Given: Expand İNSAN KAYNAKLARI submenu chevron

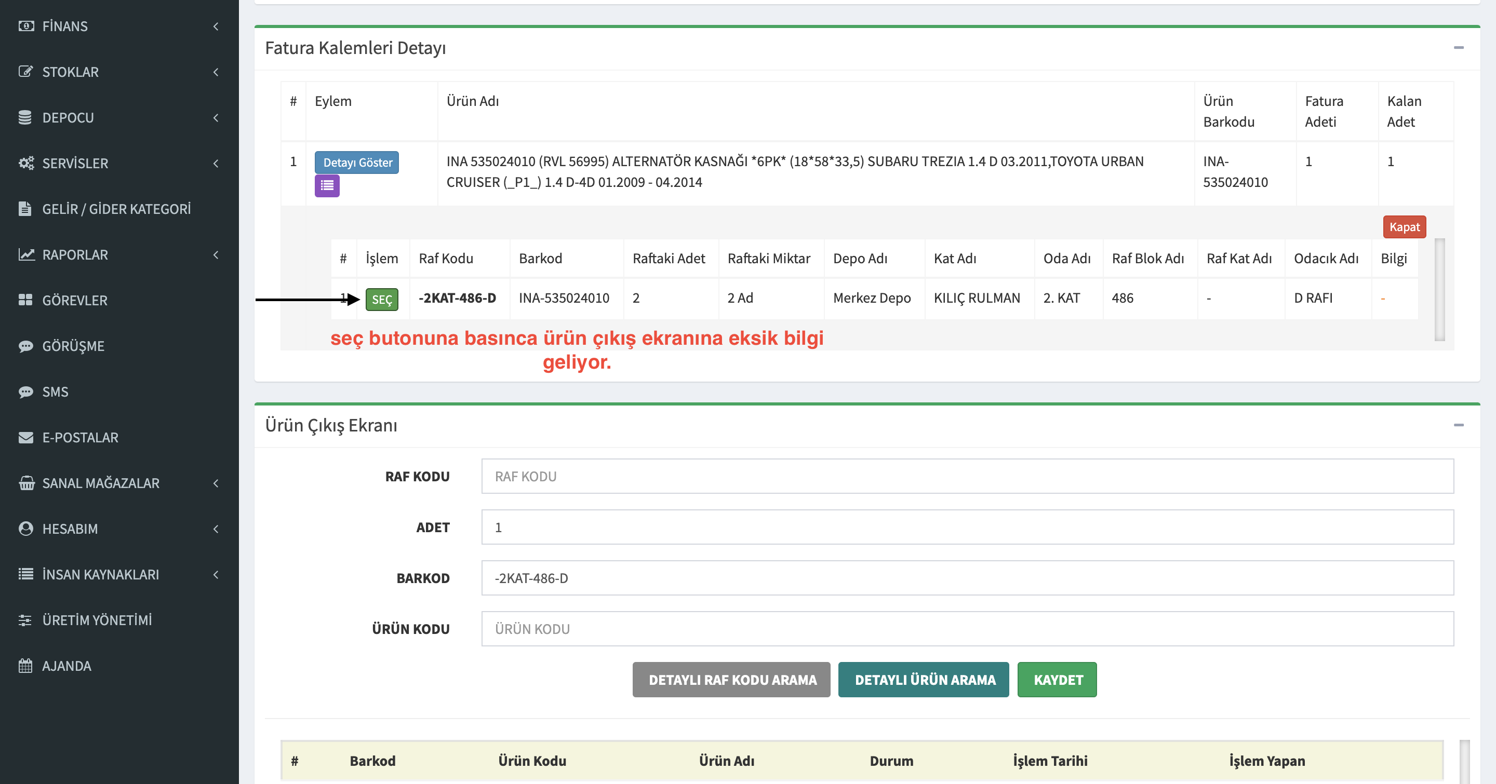Looking at the screenshot, I should (x=216, y=575).
